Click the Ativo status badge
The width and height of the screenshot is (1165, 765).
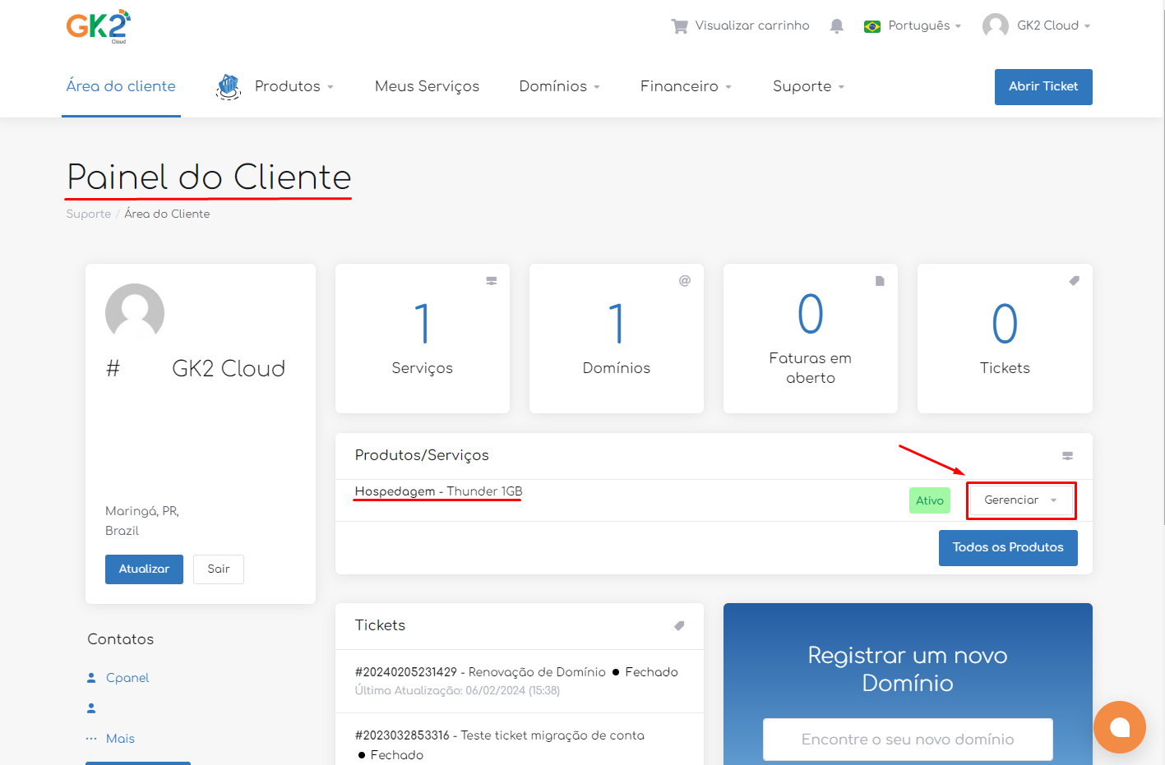click(x=930, y=500)
